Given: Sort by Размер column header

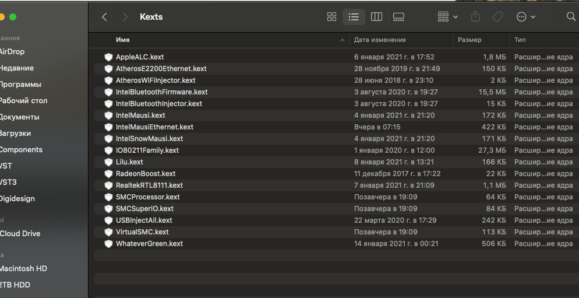Looking at the screenshot, I should [469, 40].
